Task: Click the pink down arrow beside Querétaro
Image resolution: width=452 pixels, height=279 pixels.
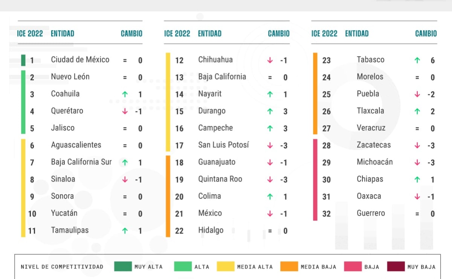Action: [x=125, y=111]
